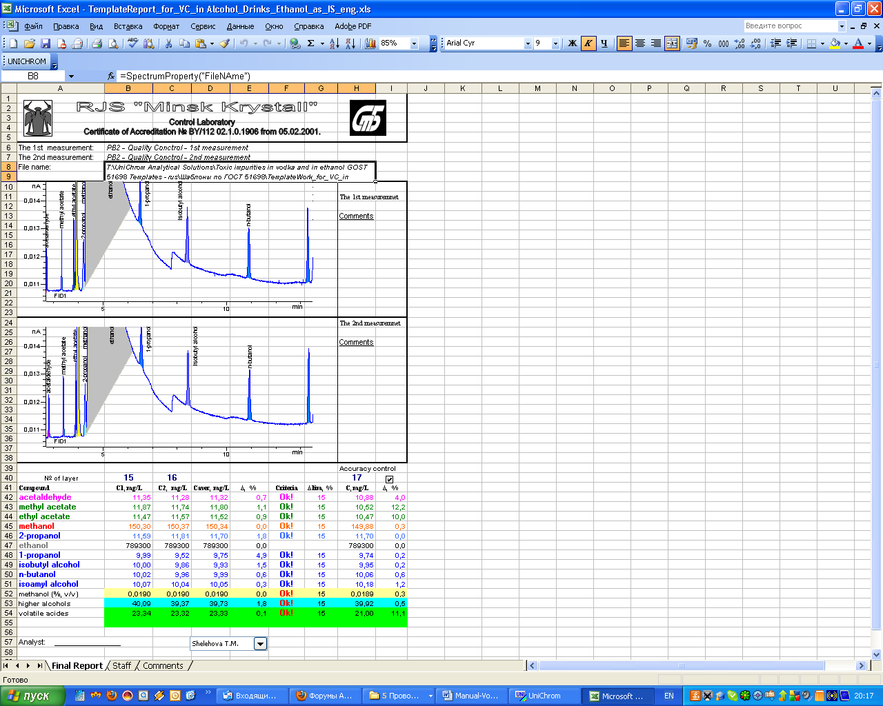The image size is (883, 706).
Task: Sort descending with Я-A arrow icon
Action: tap(350, 43)
